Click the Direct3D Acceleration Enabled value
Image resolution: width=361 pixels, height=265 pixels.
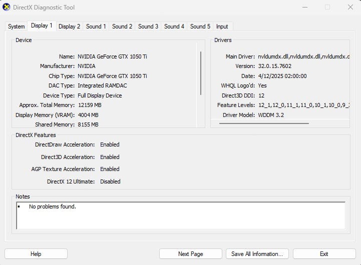click(x=110, y=157)
